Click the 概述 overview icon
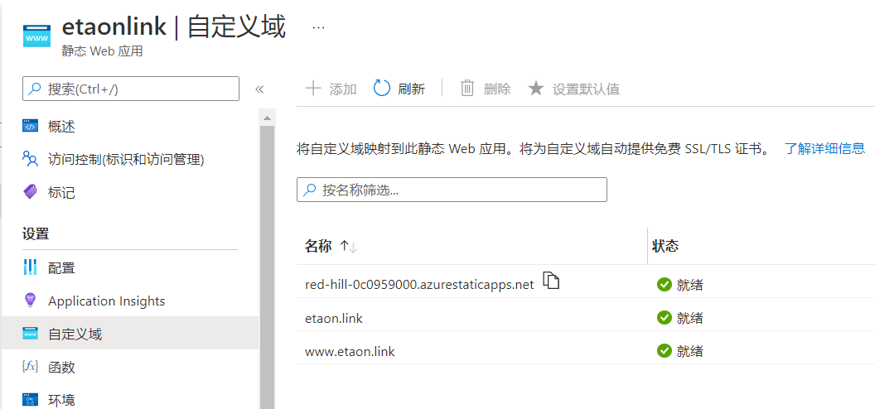 coord(30,127)
